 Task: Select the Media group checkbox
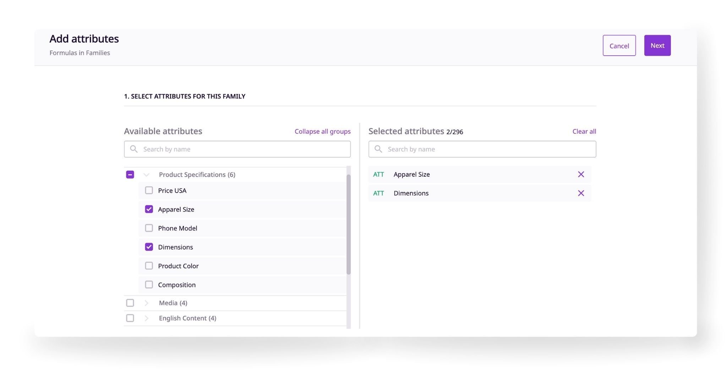click(130, 303)
